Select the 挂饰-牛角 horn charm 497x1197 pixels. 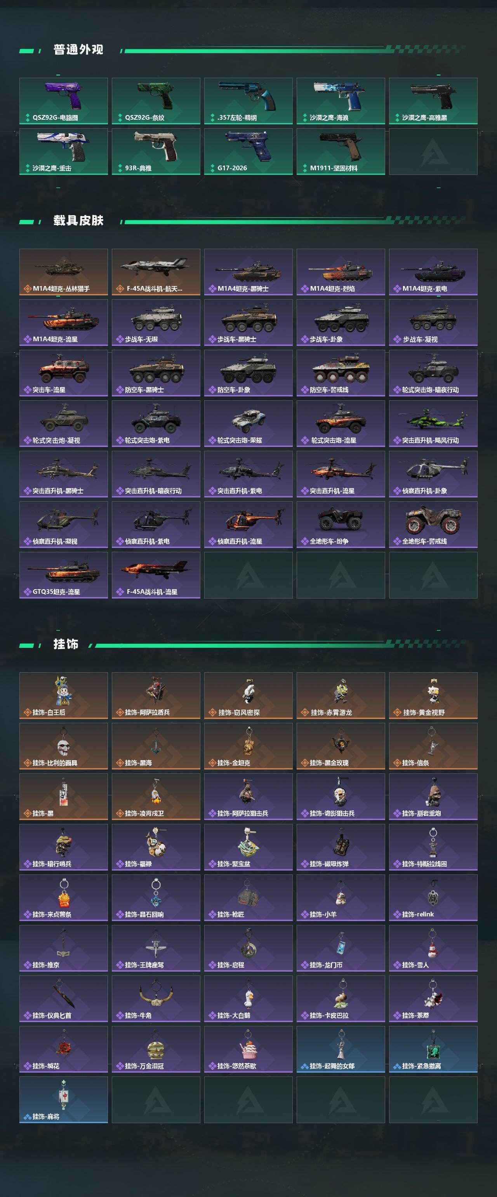click(156, 998)
